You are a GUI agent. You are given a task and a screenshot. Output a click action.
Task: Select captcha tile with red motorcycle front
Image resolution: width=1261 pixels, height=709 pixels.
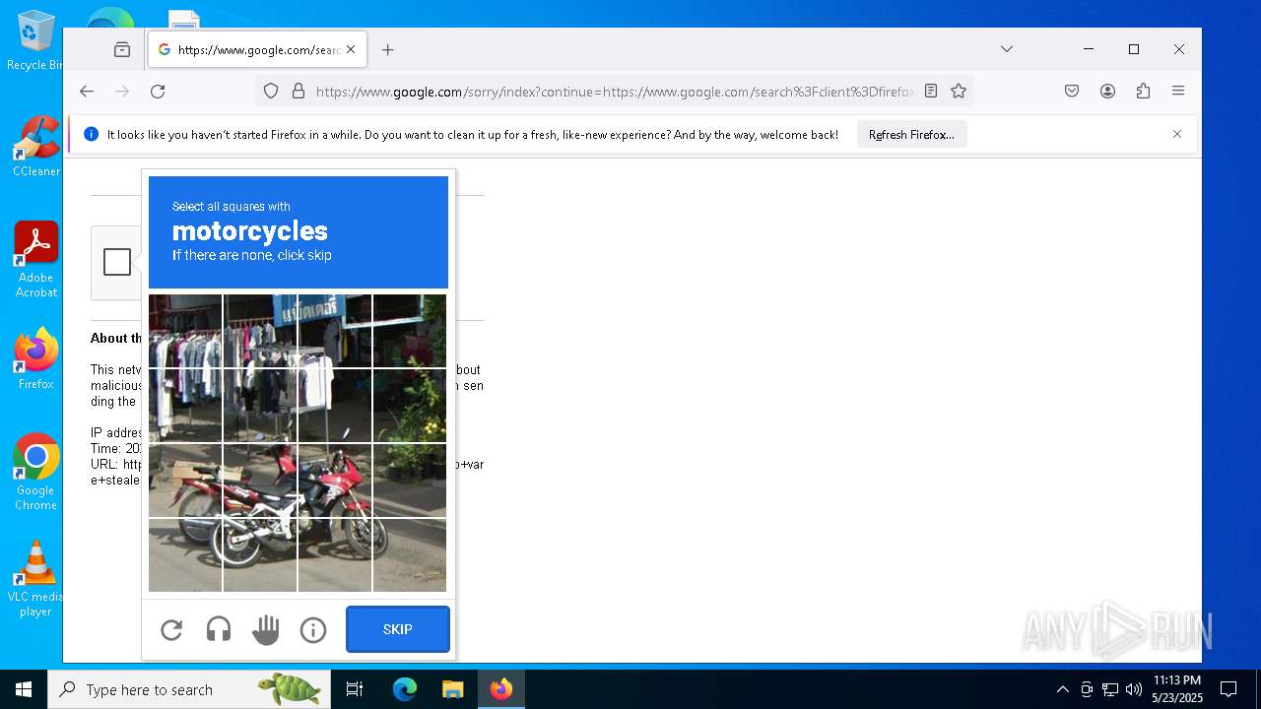click(335, 480)
